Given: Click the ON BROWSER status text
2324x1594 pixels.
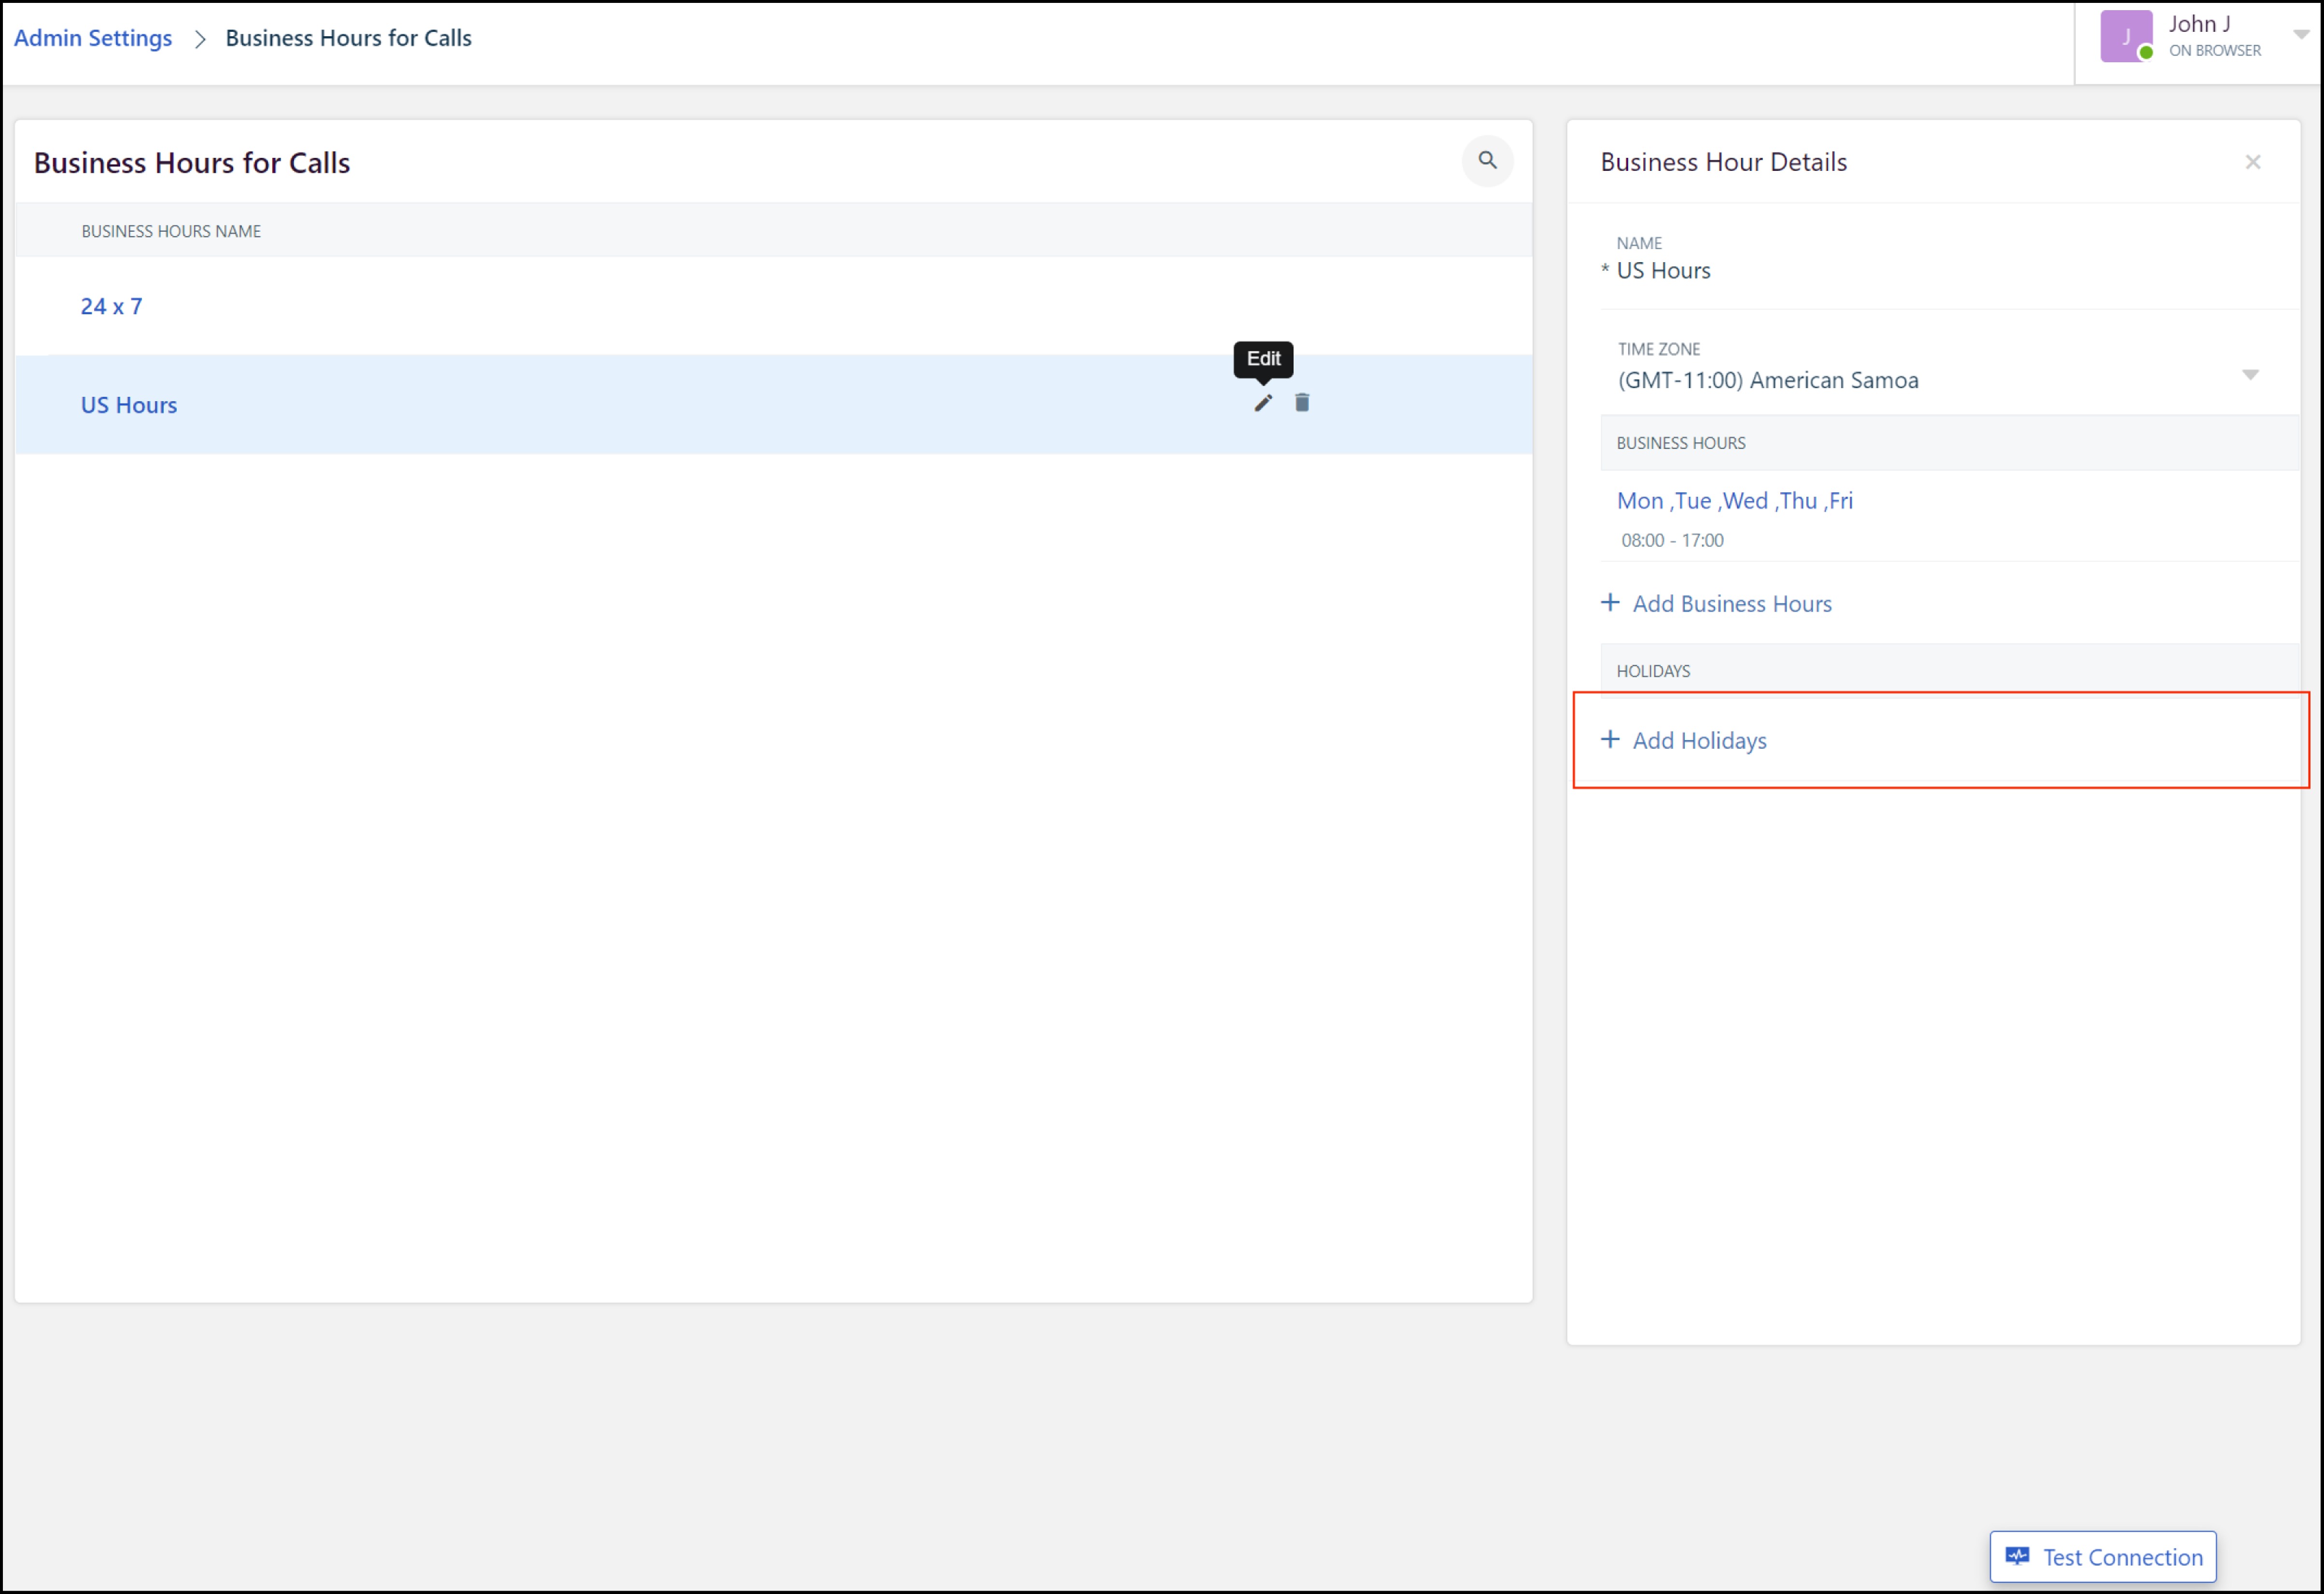Looking at the screenshot, I should (x=2215, y=51).
